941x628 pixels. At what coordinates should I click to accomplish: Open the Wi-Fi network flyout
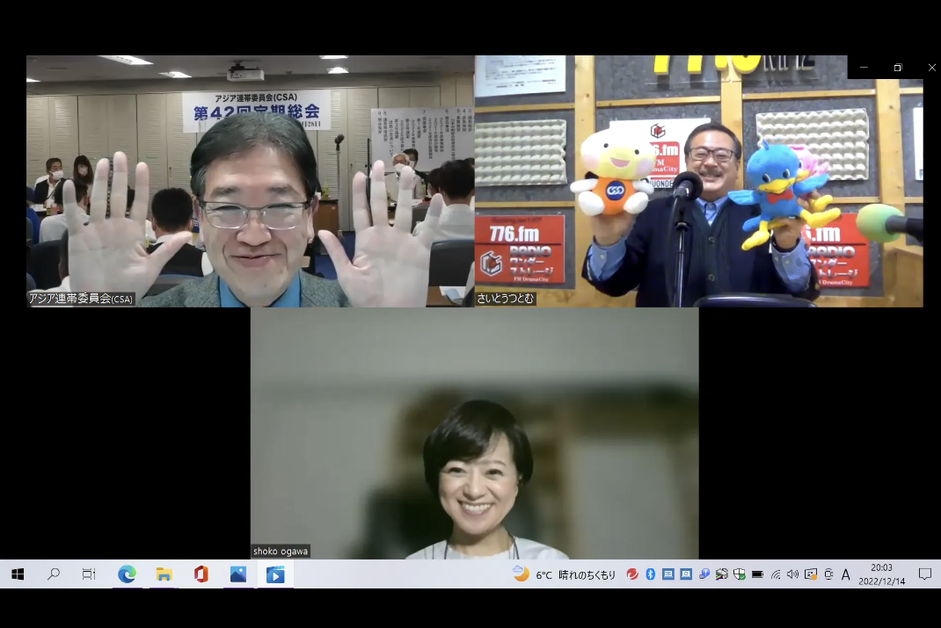tap(776, 574)
